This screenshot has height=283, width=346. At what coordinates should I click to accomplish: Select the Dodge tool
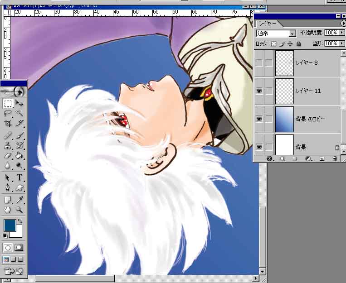click(x=19, y=165)
